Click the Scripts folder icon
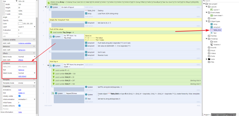This screenshot has height=116, width=239. 209,18
